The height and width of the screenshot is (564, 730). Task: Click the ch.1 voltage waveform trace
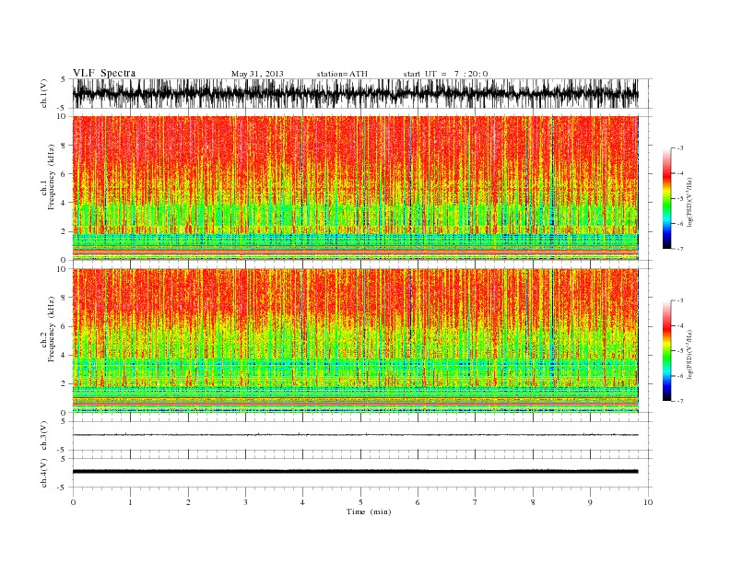355,93
